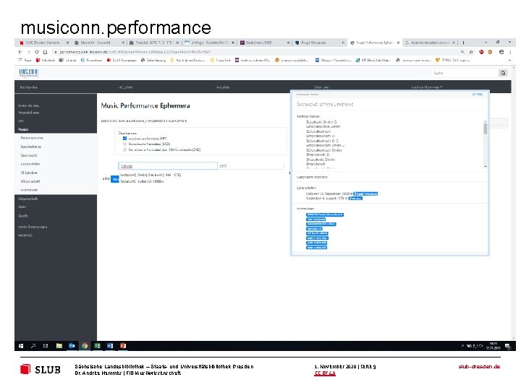
Task: Open the SLUB Homepage bookmark
Action: coord(122,60)
